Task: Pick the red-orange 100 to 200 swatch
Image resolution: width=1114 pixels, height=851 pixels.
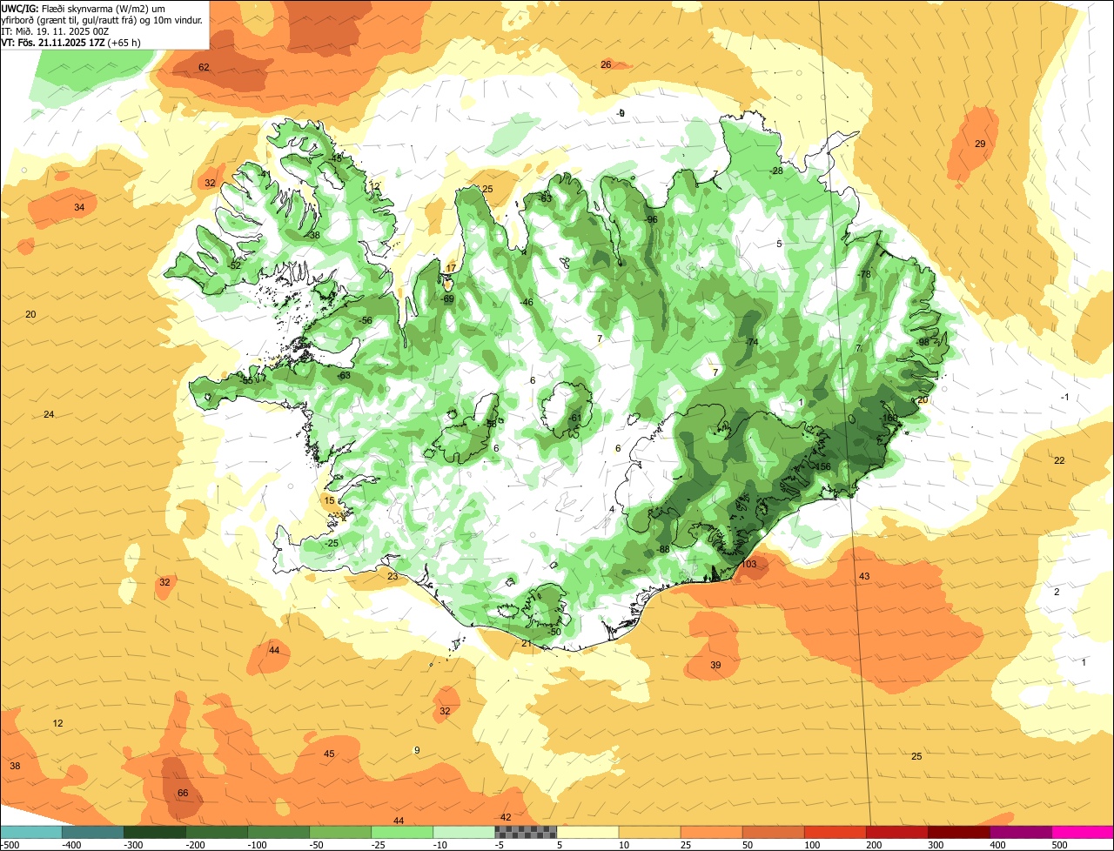Action: [835, 832]
